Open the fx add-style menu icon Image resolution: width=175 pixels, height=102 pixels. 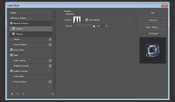12,94
